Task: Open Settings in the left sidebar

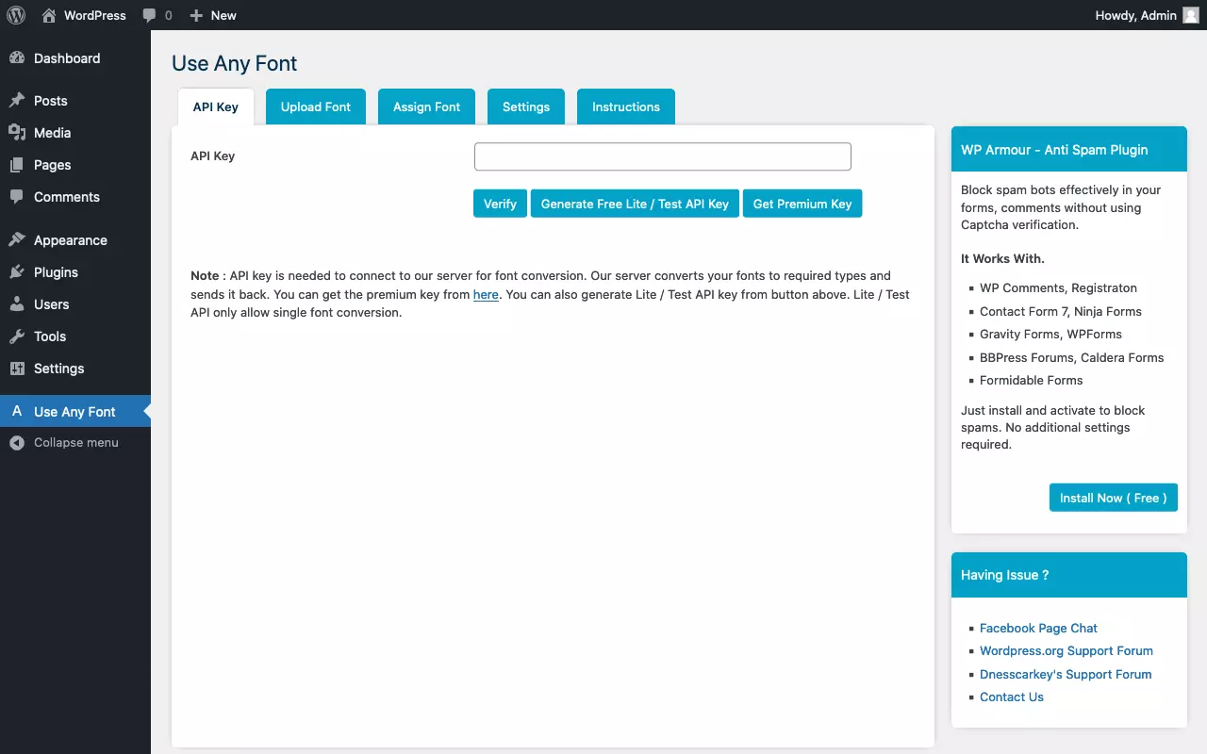Action: point(75,369)
